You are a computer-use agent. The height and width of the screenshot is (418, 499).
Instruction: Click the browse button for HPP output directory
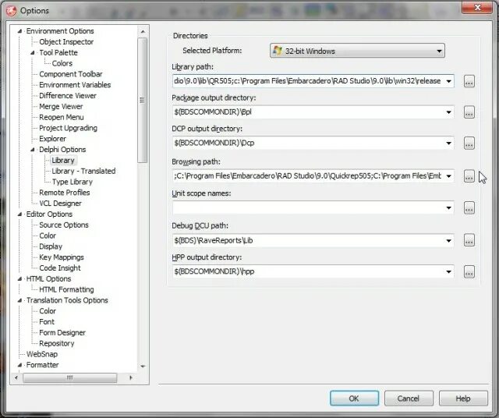(x=469, y=272)
